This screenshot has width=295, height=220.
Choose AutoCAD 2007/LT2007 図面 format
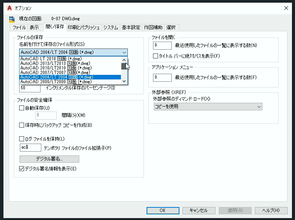[70, 73]
